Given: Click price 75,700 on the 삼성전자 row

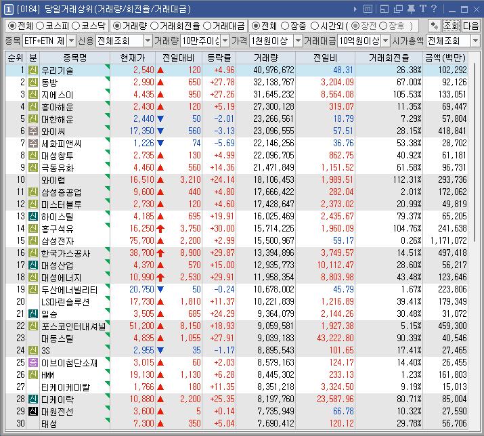Looking at the screenshot, I should pos(141,240).
